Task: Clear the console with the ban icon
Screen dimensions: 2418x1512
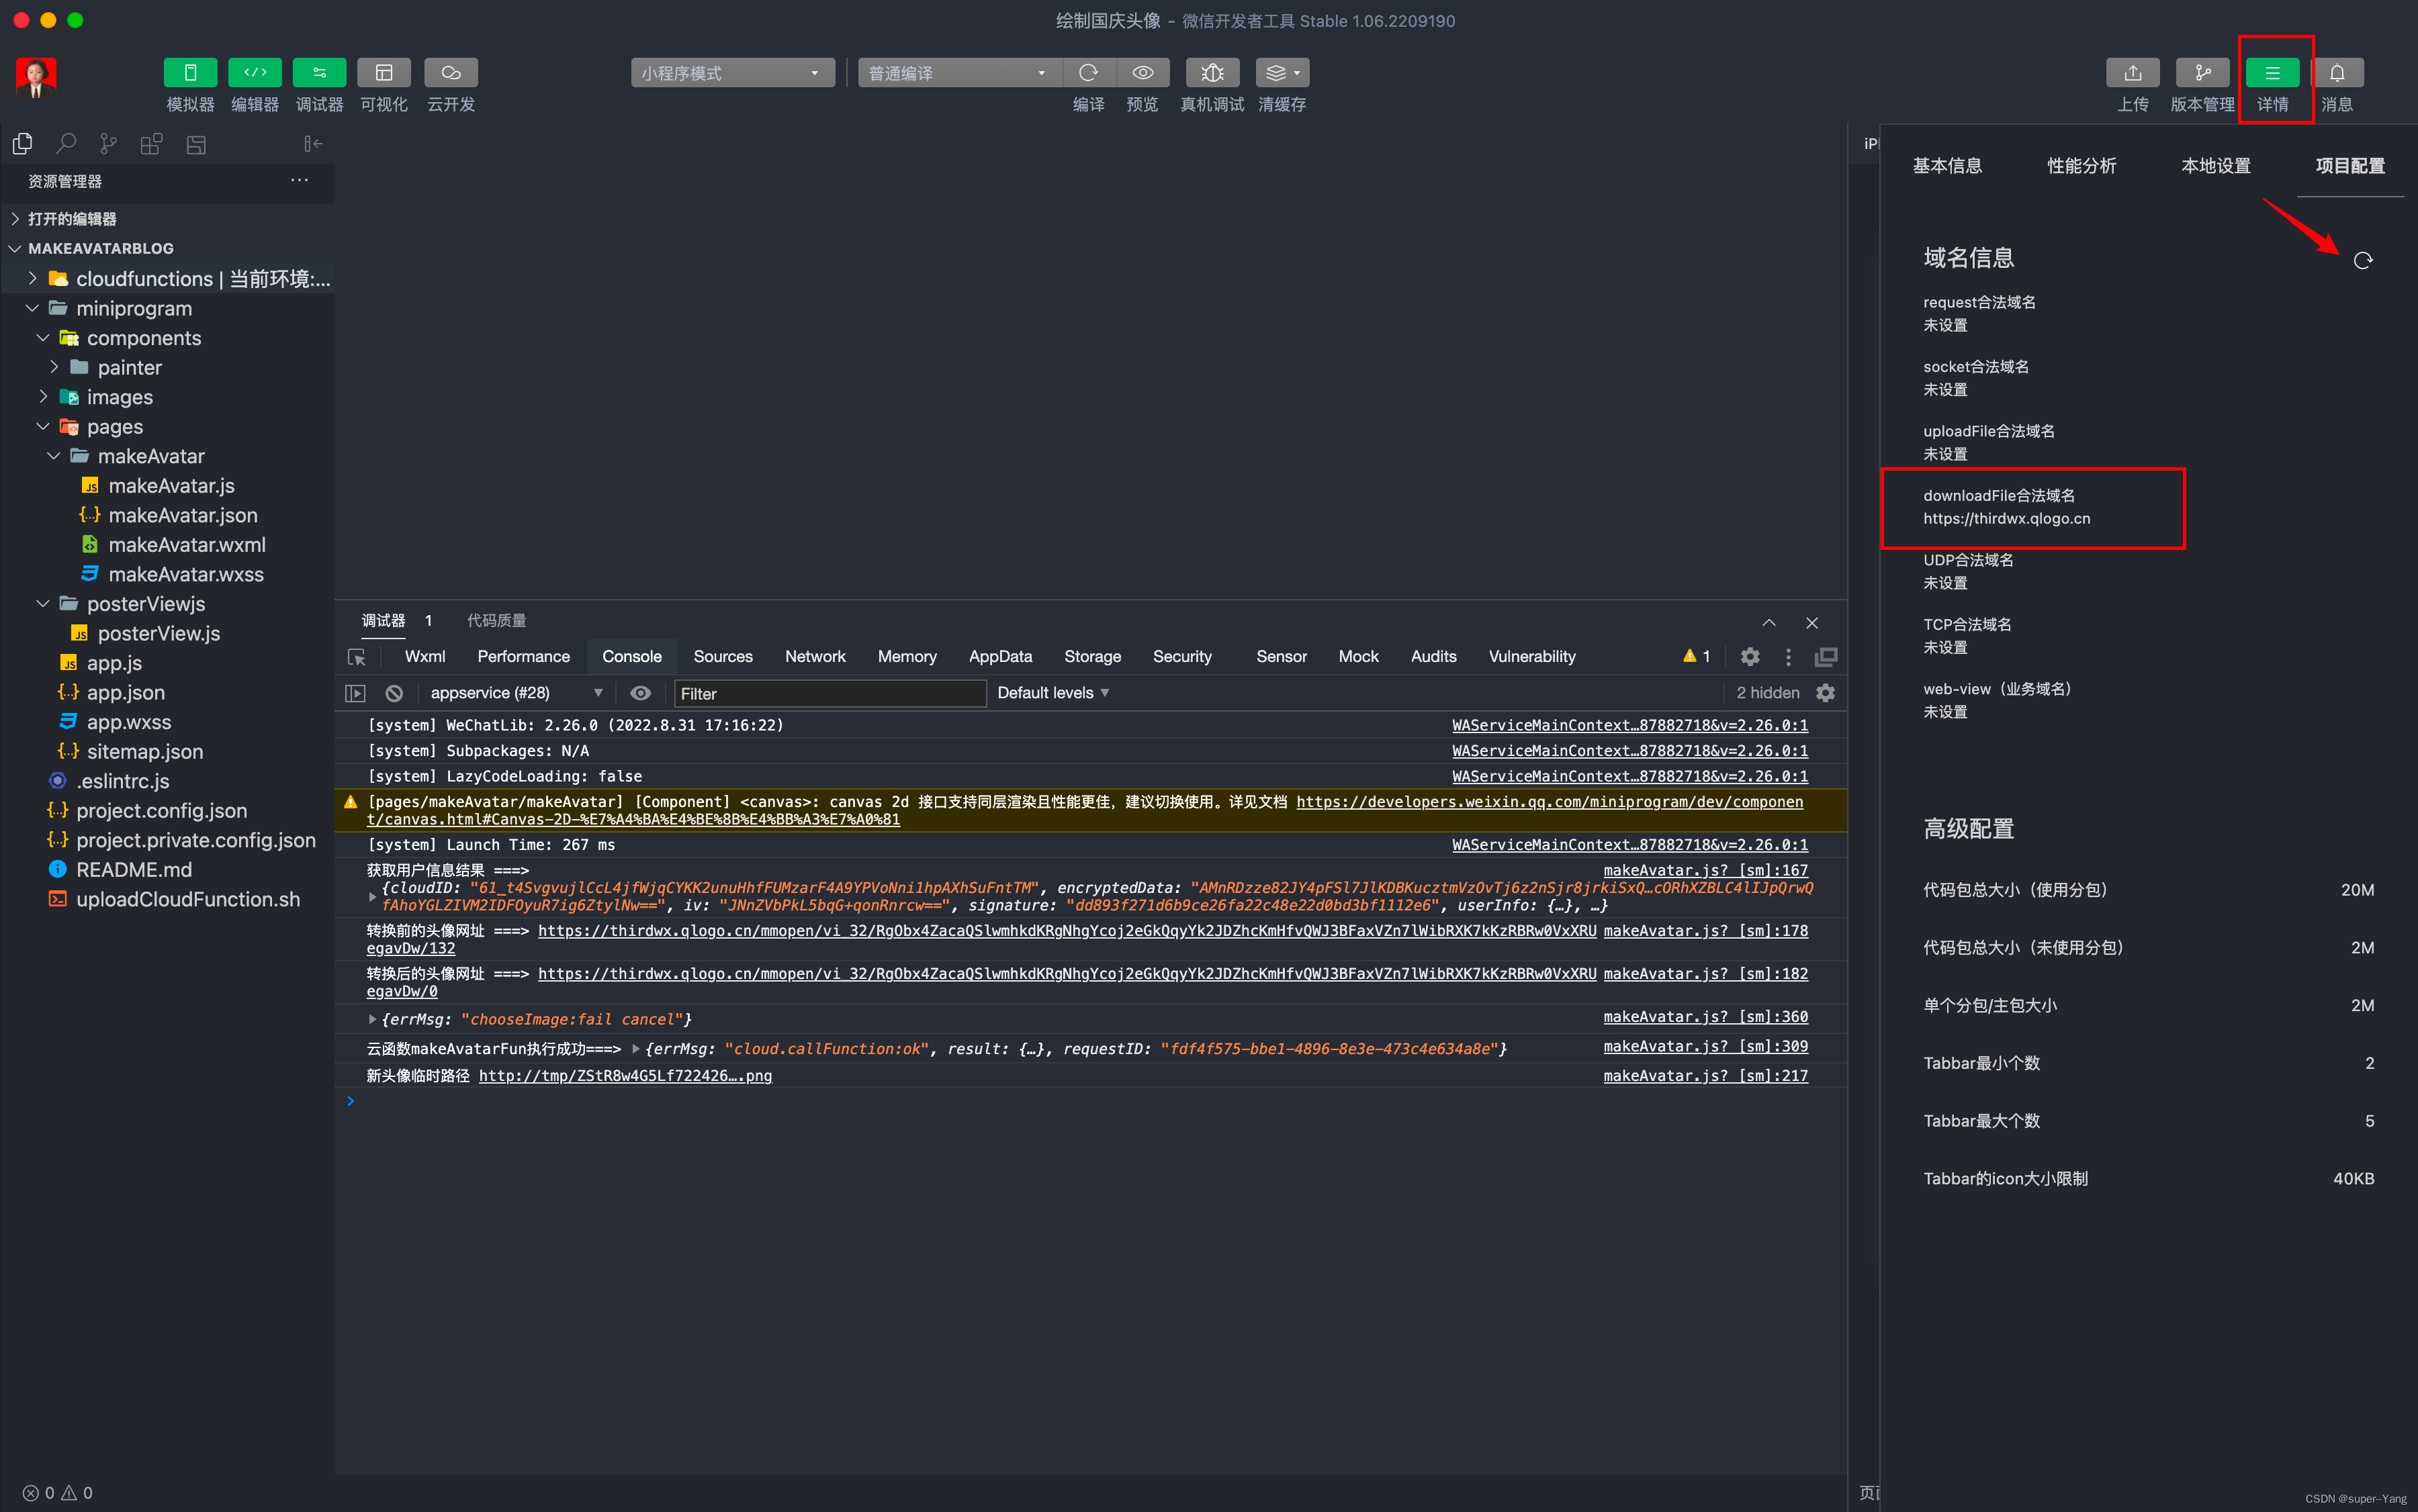Action: [x=394, y=693]
